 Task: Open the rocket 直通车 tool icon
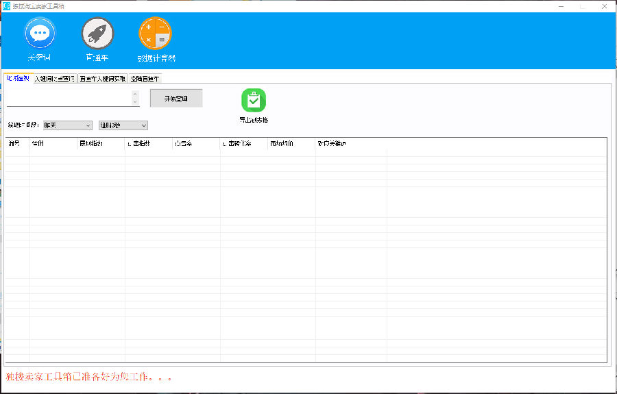[x=97, y=34]
